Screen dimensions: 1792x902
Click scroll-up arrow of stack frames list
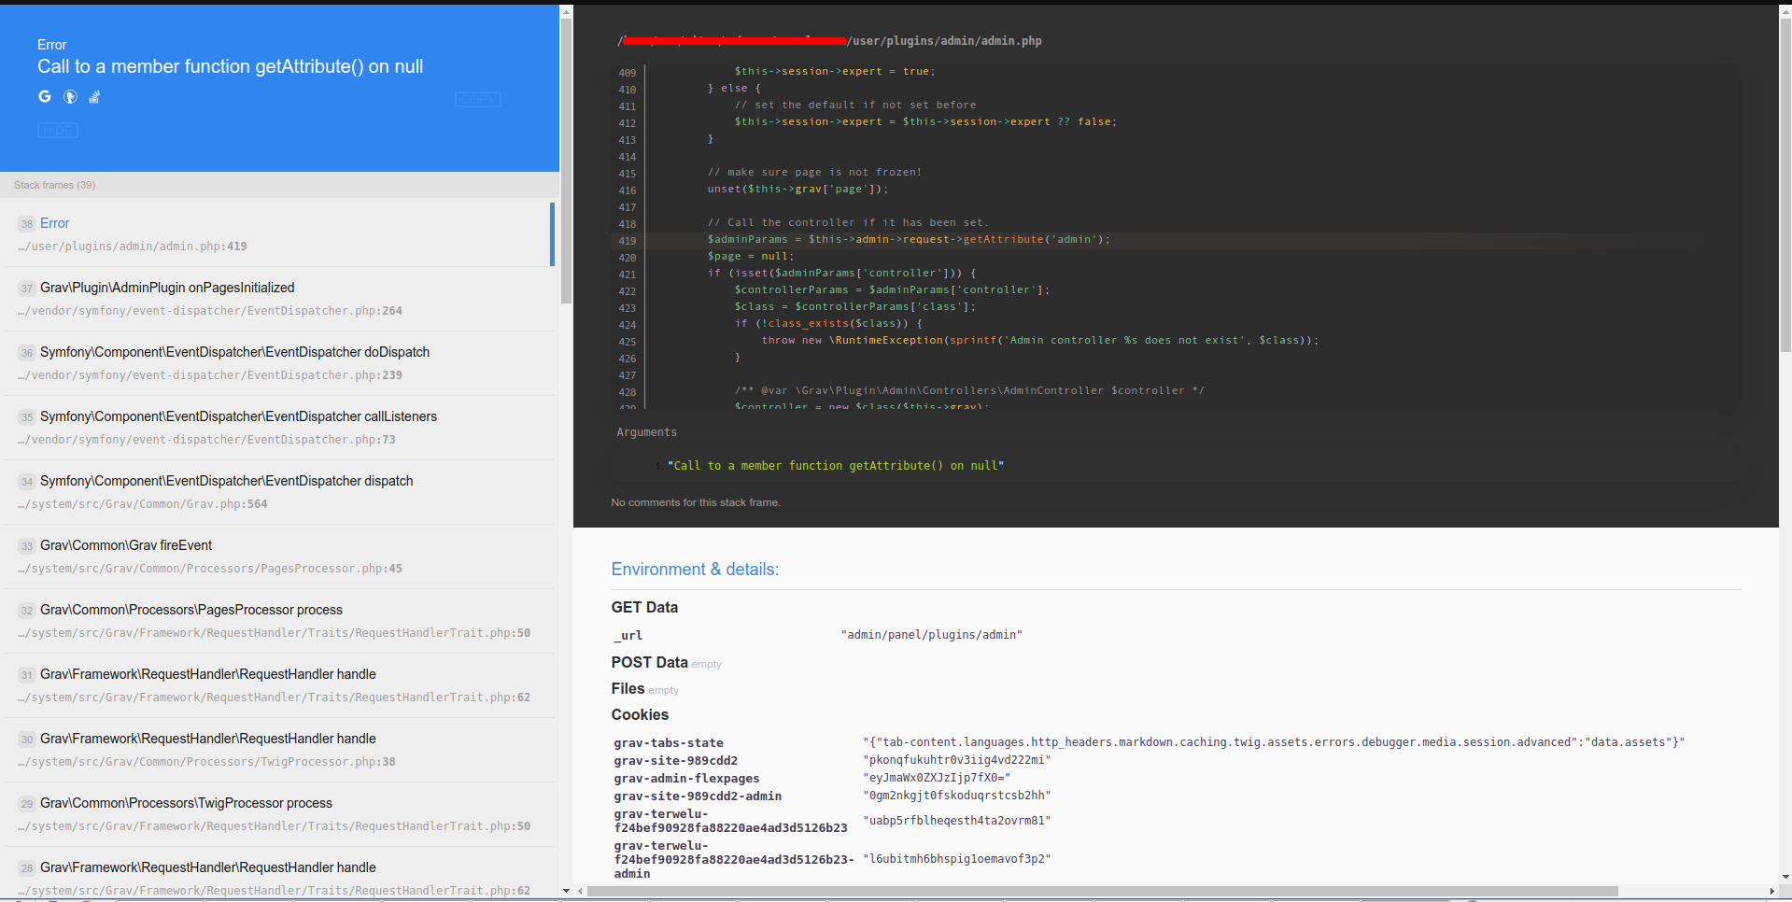tap(566, 10)
